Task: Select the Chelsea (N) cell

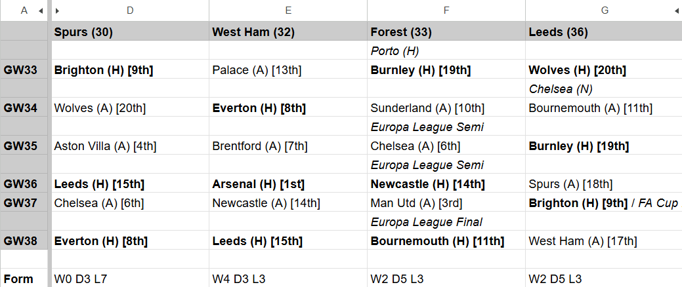Action: [x=604, y=88]
